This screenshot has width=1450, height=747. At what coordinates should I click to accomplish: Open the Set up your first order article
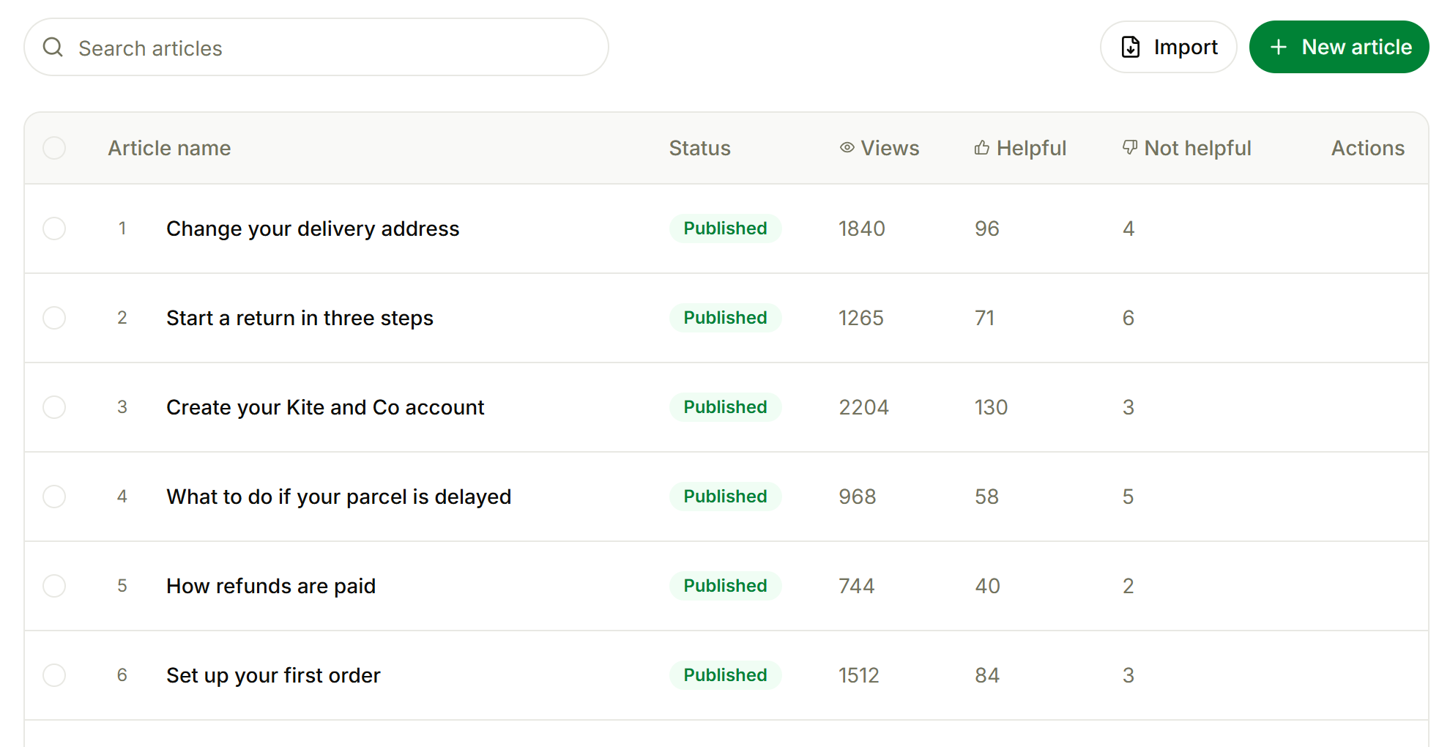(x=273, y=675)
